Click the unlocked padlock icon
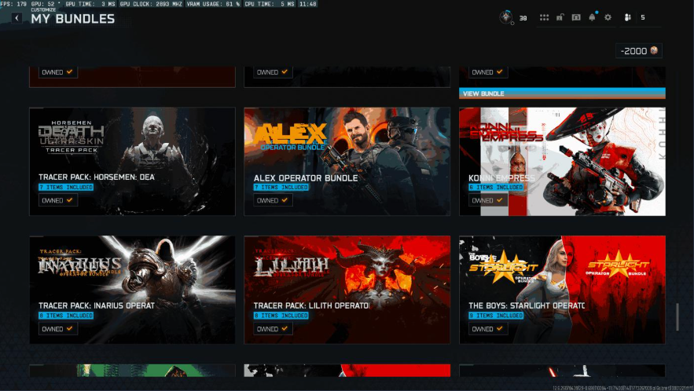The width and height of the screenshot is (694, 391). [560, 17]
